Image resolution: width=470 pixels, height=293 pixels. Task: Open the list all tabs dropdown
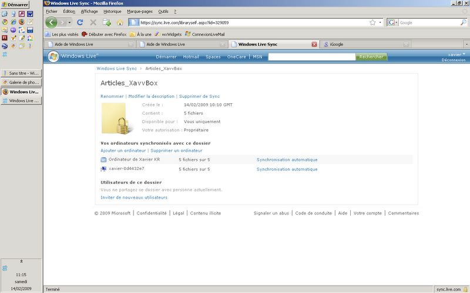[466, 45]
